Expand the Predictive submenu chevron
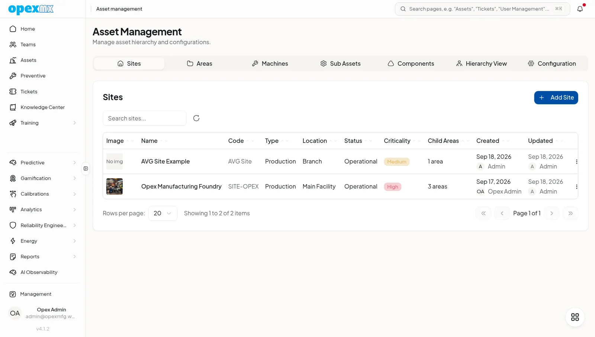 [74, 163]
